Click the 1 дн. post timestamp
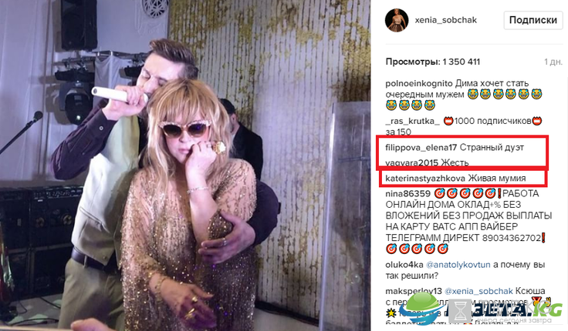The image size is (568, 331). (553, 62)
